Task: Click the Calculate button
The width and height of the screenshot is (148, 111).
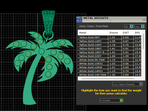Action: click(111, 100)
